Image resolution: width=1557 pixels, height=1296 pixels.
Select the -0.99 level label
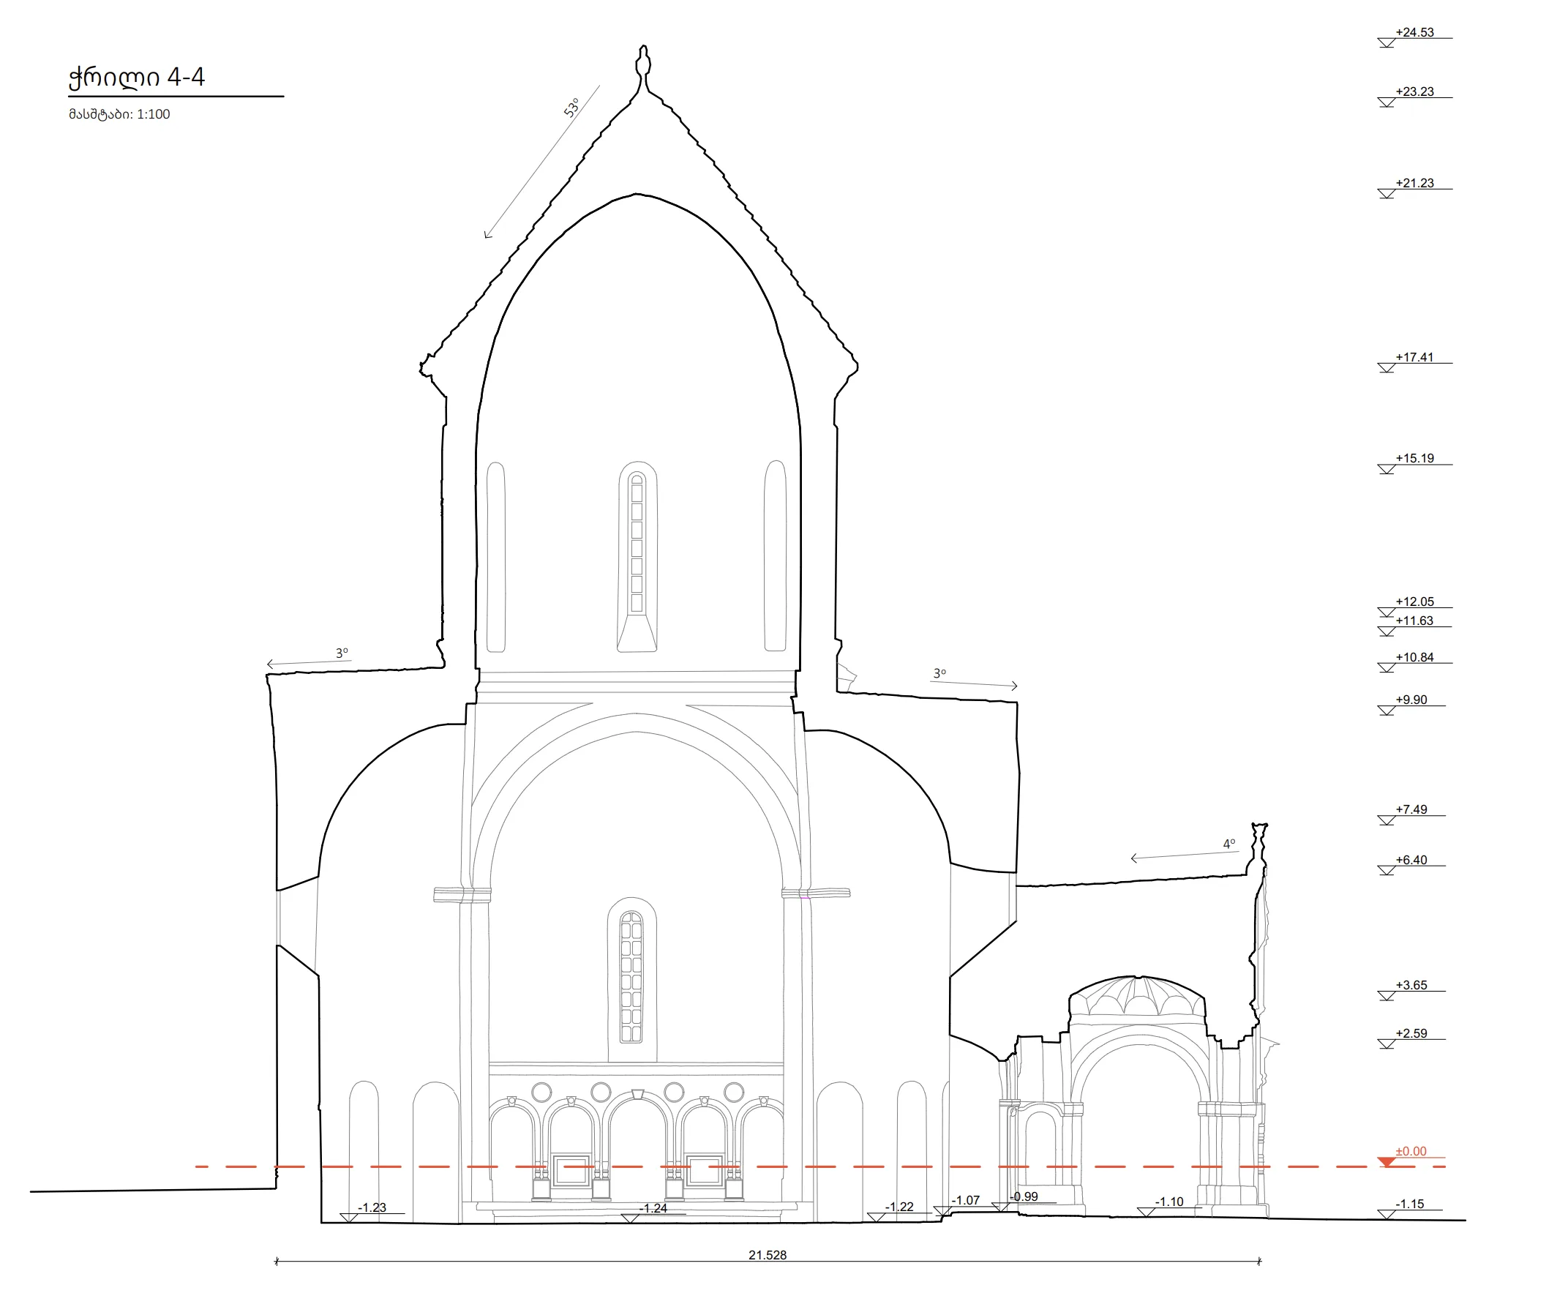[1024, 1196]
